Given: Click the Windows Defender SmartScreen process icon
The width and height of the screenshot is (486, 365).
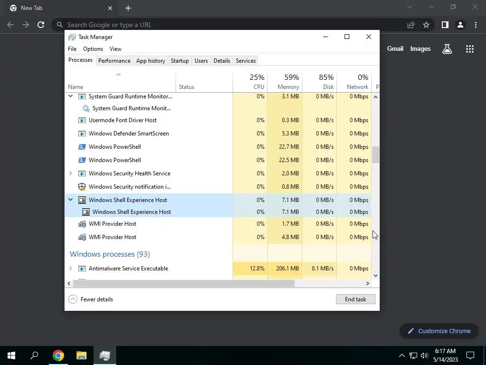Looking at the screenshot, I should coord(82,134).
